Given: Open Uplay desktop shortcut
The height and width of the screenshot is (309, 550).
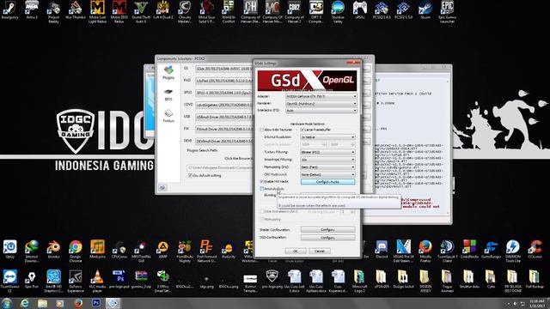Looking at the screenshot, I should pos(9,249).
